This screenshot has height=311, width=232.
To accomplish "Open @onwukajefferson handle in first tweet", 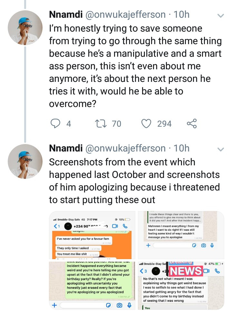I will tap(125, 15).
